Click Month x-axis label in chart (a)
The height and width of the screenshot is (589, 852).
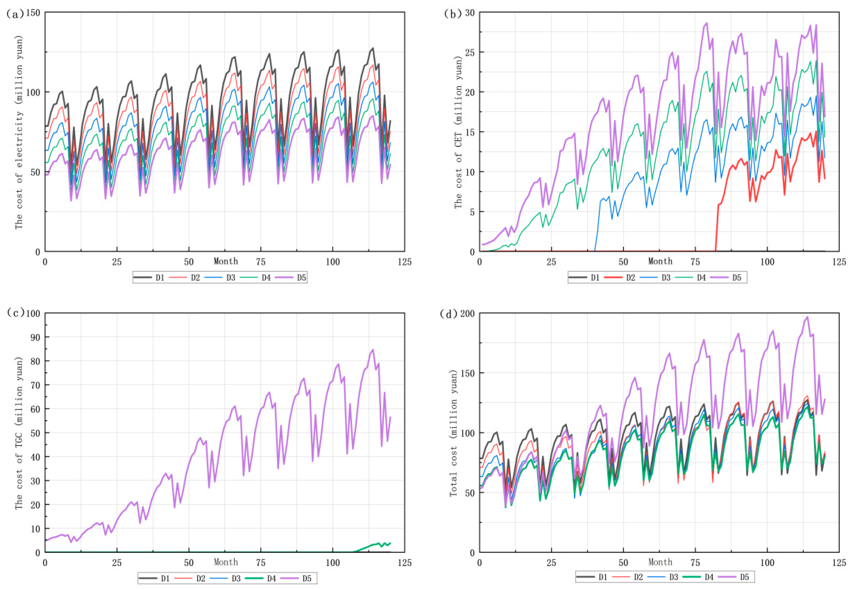pos(226,261)
